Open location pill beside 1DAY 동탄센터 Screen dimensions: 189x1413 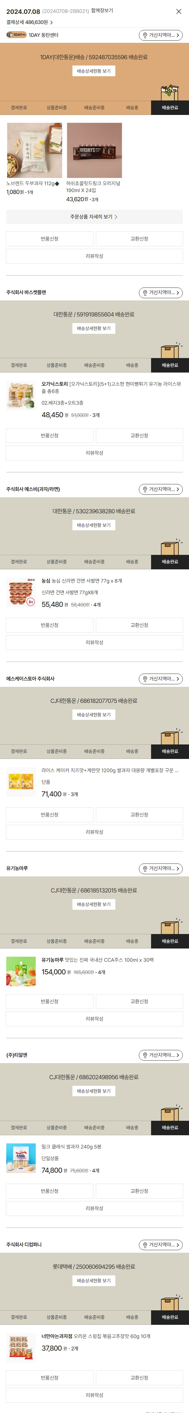pos(160,35)
